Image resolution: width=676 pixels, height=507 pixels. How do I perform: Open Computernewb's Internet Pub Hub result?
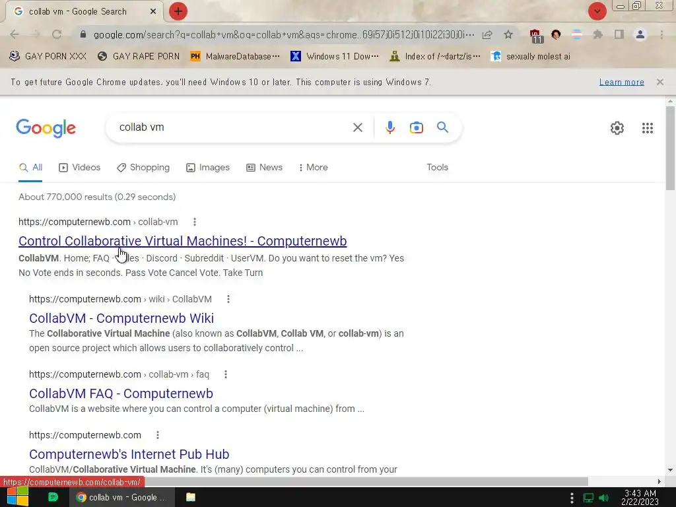point(129,454)
